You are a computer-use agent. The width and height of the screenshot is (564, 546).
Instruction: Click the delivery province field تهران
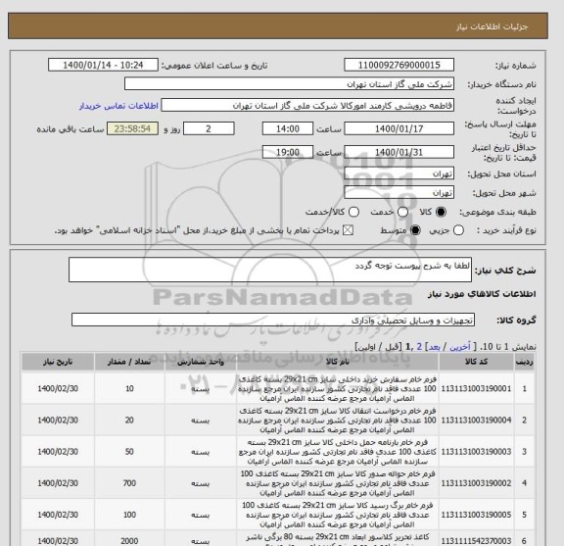coord(399,174)
